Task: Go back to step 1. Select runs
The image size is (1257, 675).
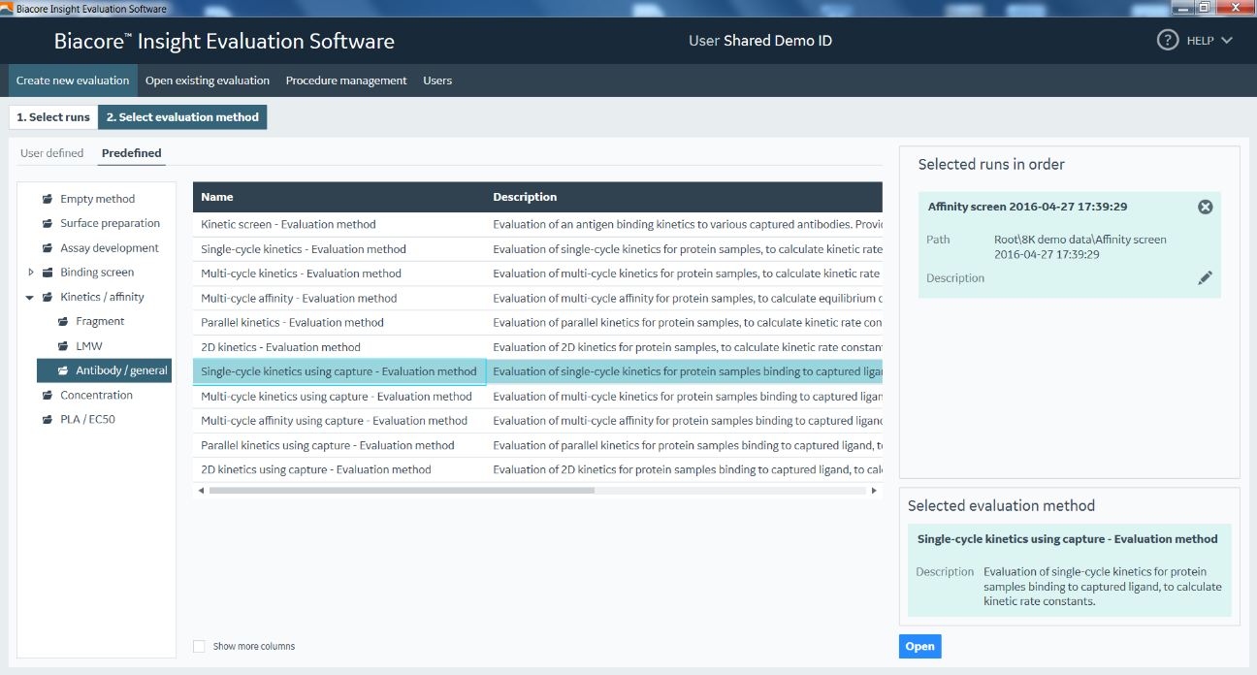Action: pos(53,117)
